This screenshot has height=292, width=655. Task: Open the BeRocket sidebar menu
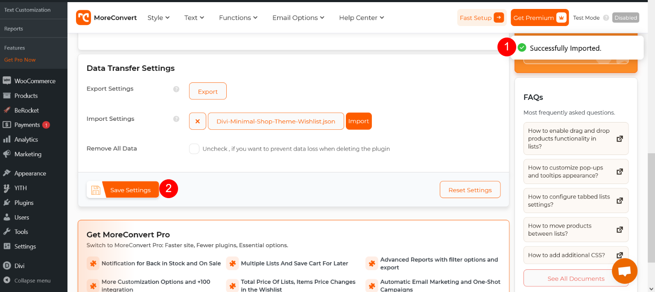pyautogui.click(x=34, y=110)
